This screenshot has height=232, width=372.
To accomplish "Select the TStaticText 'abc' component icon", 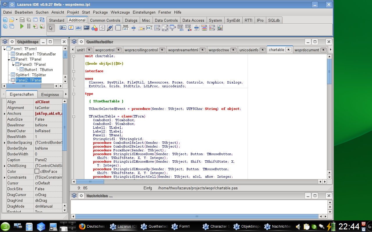I will coord(78,28).
